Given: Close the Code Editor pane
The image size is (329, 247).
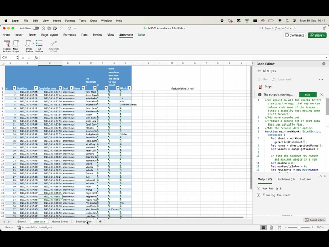Looking at the screenshot, I should click(324, 64).
